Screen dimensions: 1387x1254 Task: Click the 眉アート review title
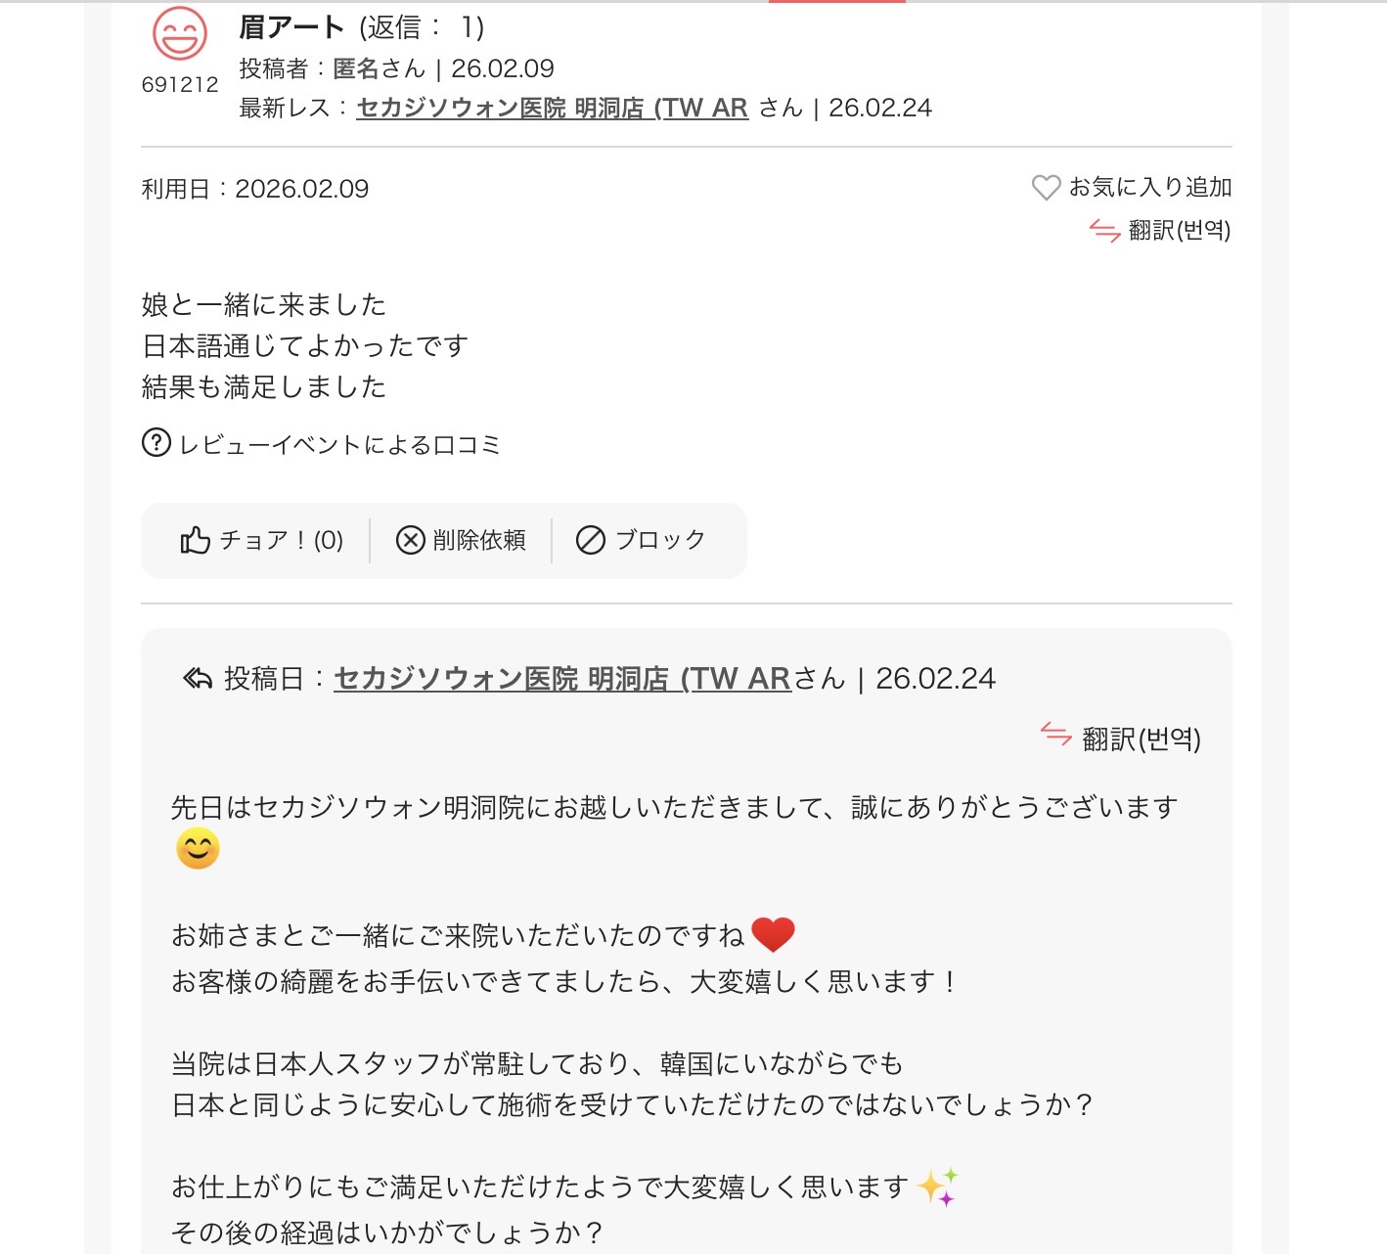click(291, 27)
